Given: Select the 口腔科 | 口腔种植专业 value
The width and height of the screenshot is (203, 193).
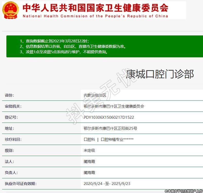Looking at the screenshot, I should point(109,140).
